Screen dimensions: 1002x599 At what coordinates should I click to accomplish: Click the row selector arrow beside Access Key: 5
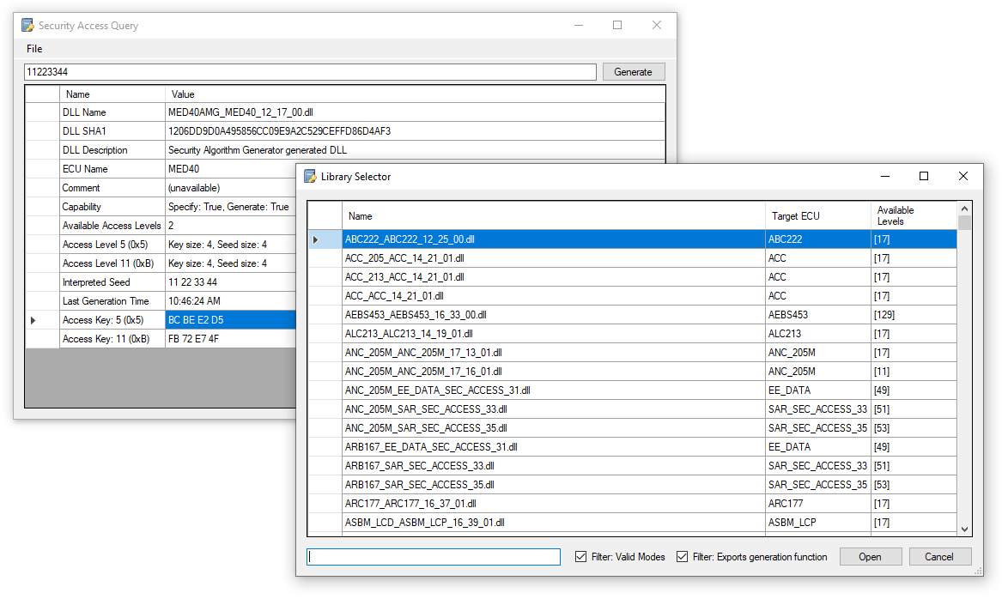coord(32,319)
